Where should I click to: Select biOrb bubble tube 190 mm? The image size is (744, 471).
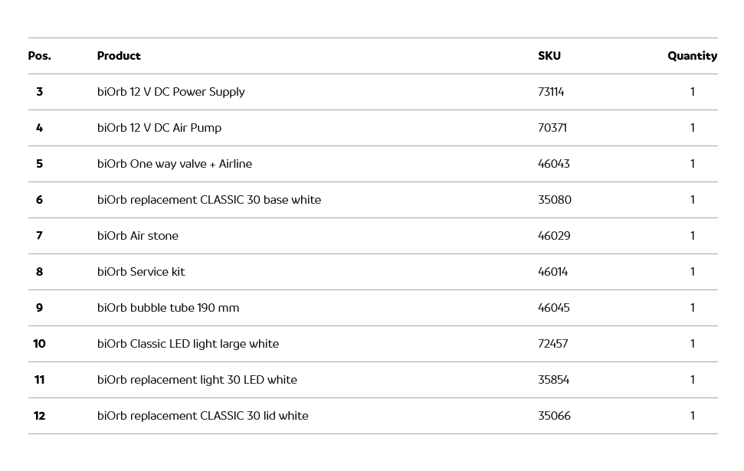[x=168, y=308]
